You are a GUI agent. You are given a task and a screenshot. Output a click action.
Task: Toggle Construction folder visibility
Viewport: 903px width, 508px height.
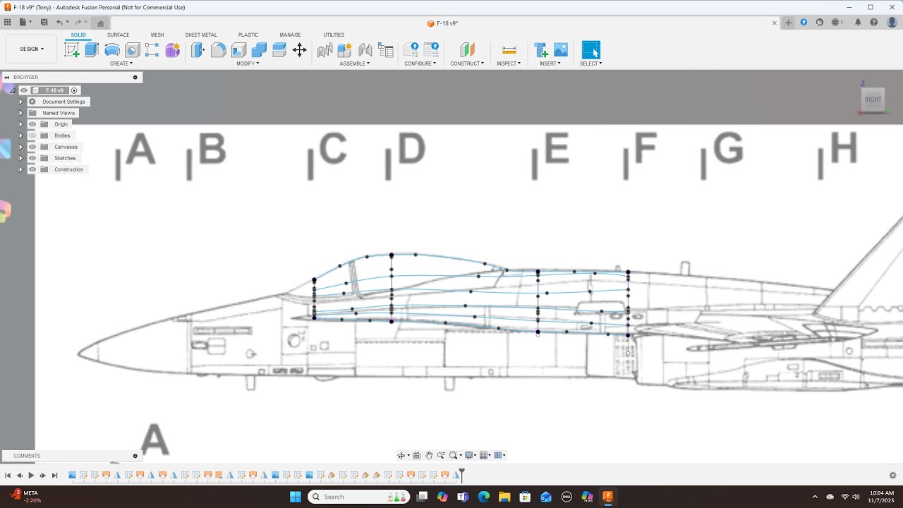click(32, 169)
